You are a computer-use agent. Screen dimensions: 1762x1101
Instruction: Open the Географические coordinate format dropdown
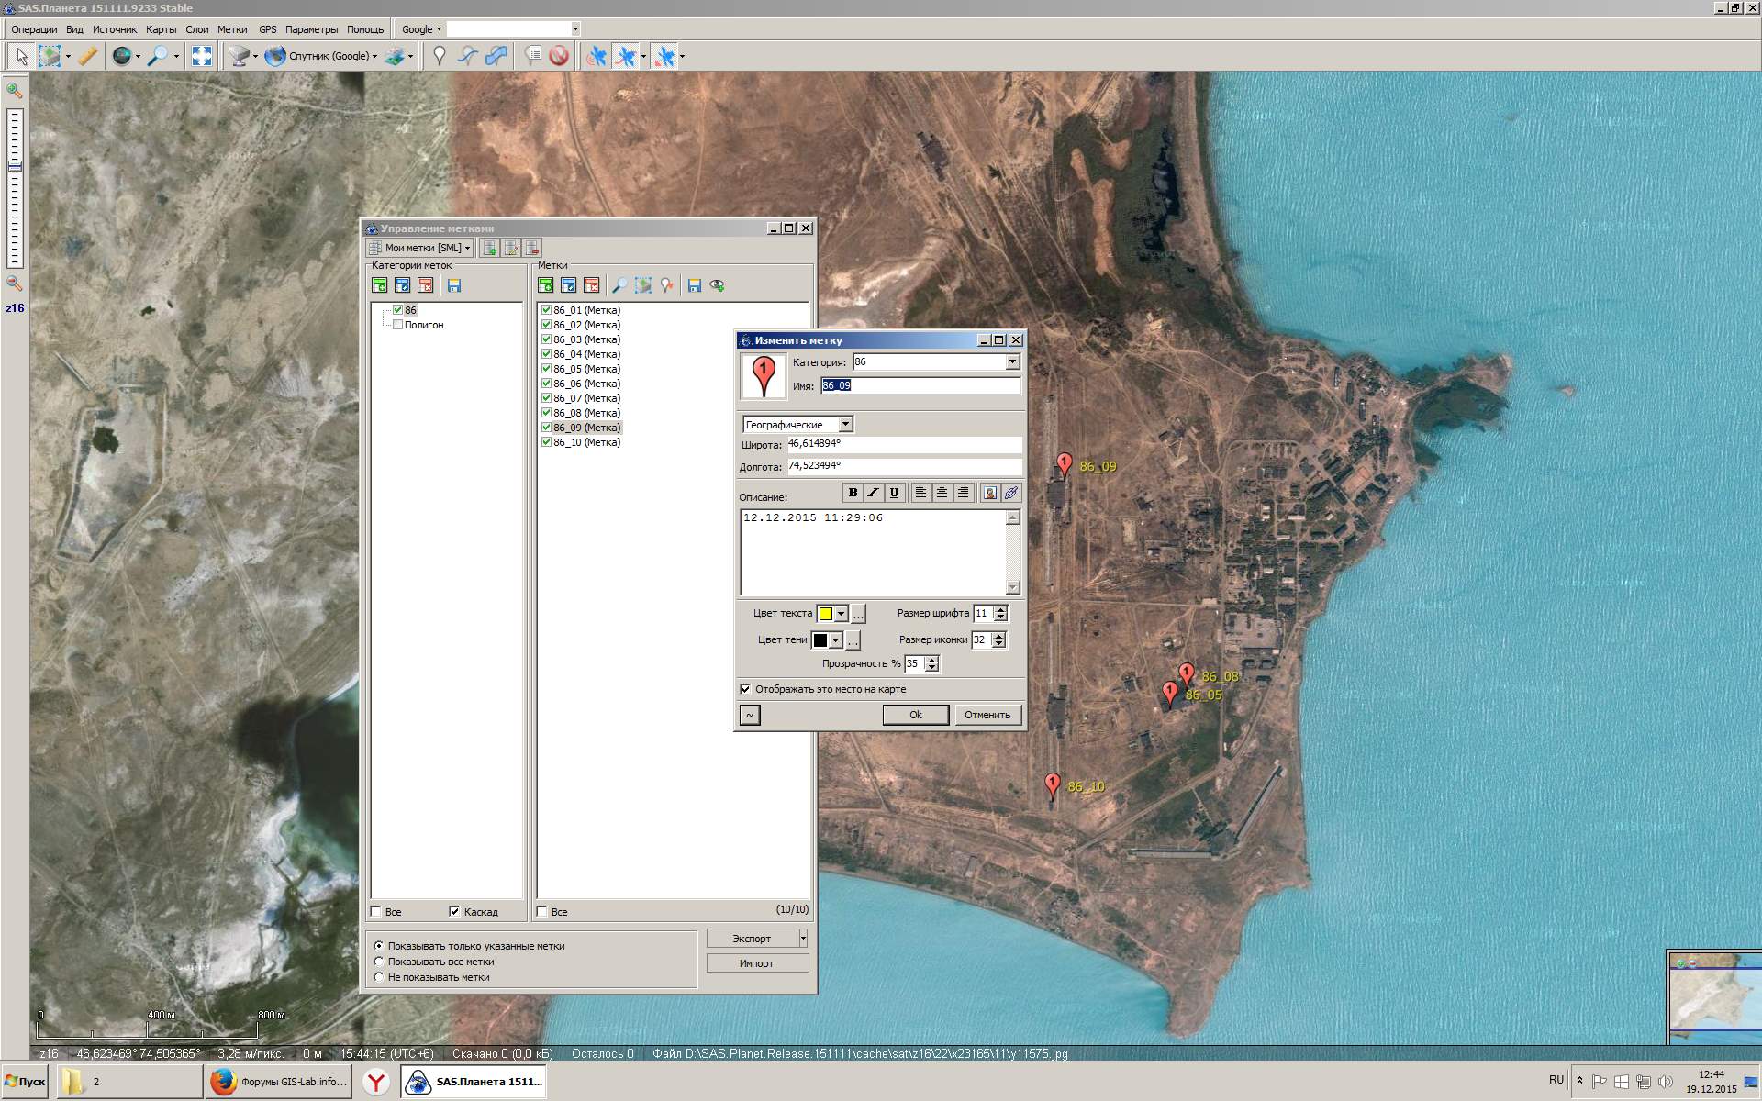click(x=845, y=425)
